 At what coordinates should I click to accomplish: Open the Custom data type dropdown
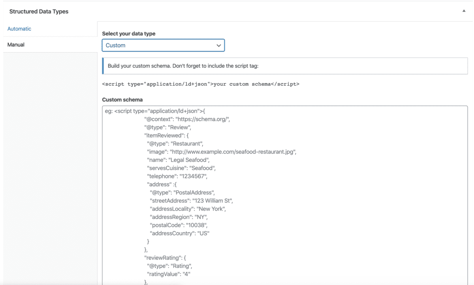click(x=163, y=45)
